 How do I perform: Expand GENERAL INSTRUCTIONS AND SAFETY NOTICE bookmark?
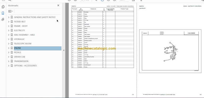coord(9,17)
